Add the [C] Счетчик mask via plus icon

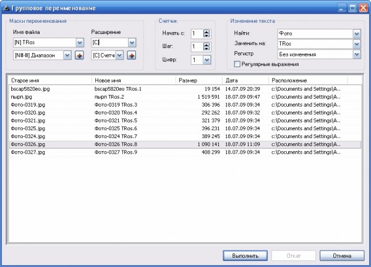click(132, 55)
